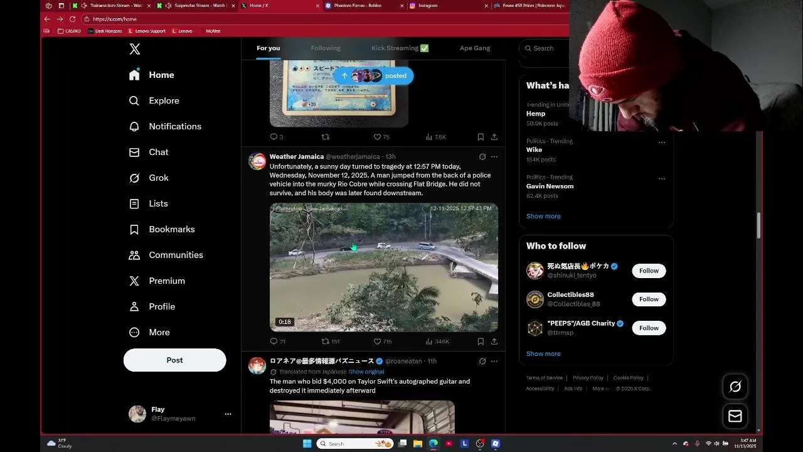The image size is (803, 452).
Task: Follow "PEEPS"/AGB Charity
Action: [649, 328]
